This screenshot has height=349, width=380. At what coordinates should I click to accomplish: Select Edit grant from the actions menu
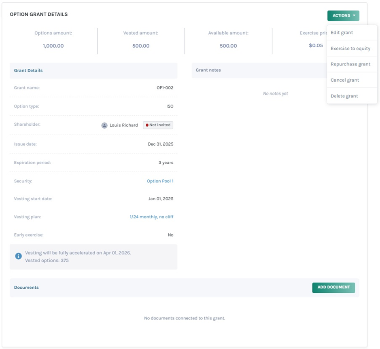[x=341, y=32]
